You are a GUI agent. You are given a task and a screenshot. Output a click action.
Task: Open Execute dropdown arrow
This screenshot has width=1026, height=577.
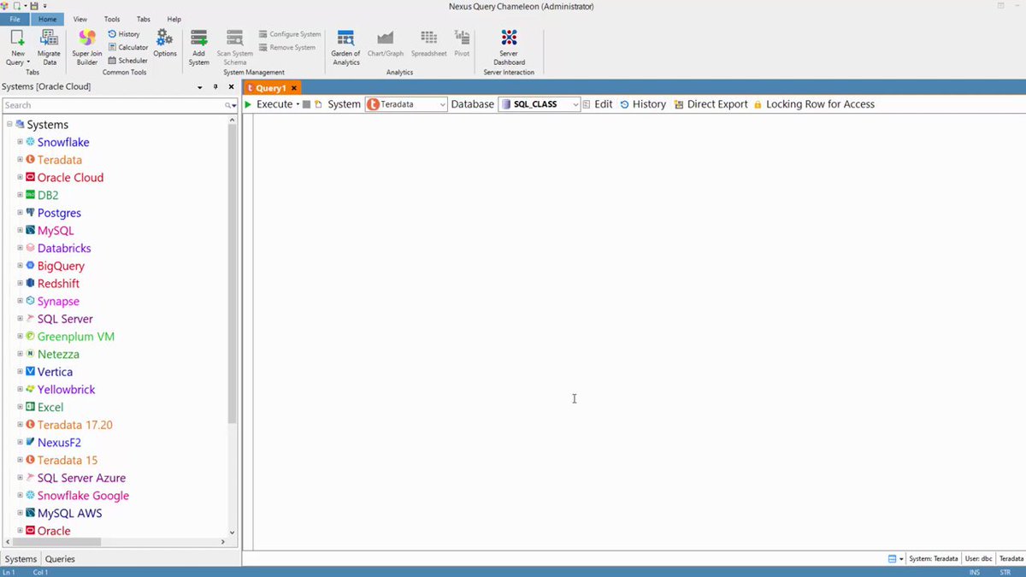tap(298, 105)
